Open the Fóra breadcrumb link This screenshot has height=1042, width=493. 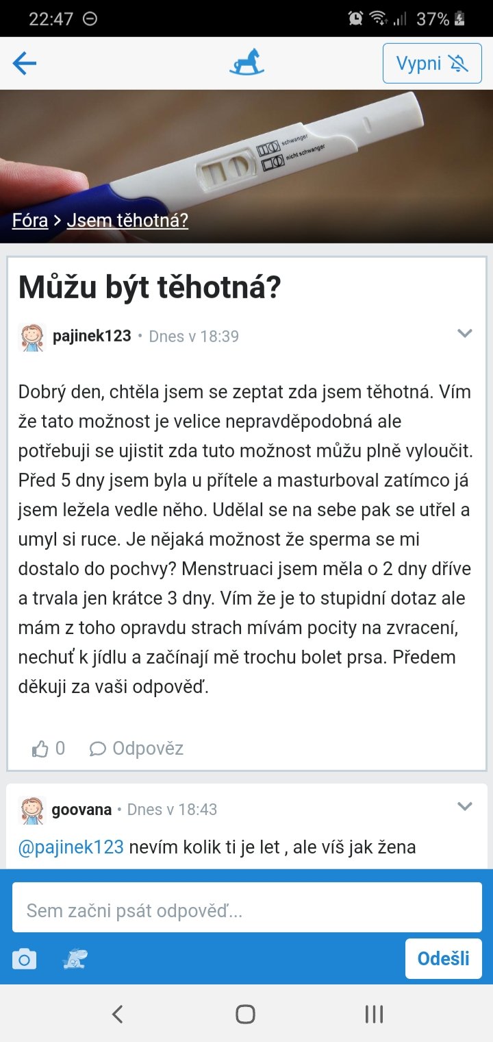coord(30,220)
